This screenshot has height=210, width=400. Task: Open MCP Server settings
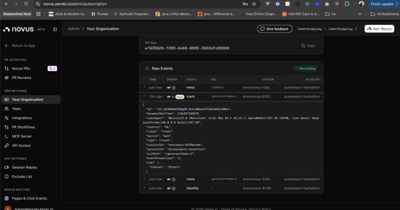tap(22, 136)
